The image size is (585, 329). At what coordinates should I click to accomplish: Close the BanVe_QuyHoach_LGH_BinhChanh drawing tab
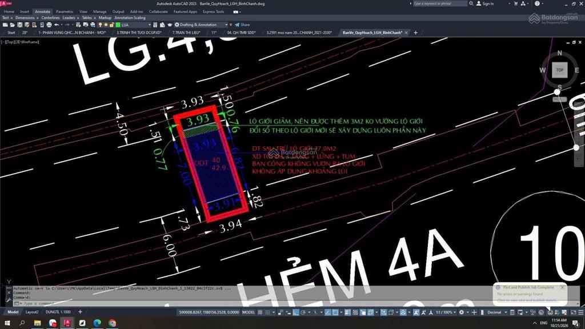tap(406, 33)
